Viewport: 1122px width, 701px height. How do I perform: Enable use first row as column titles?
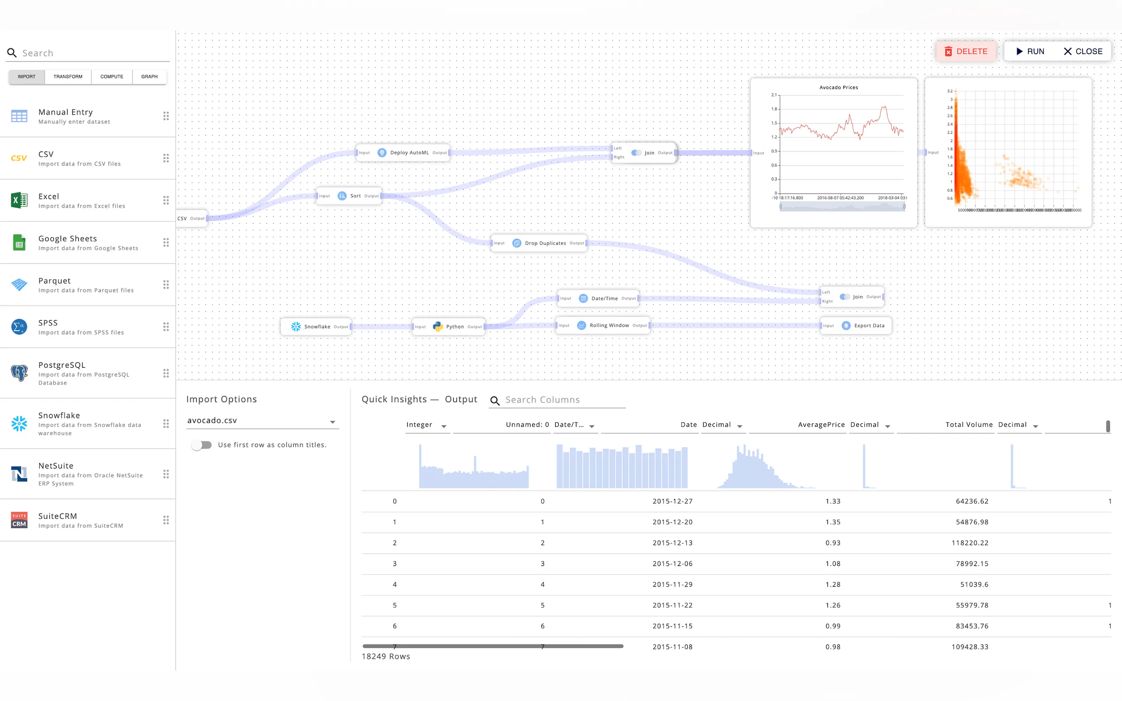202,445
